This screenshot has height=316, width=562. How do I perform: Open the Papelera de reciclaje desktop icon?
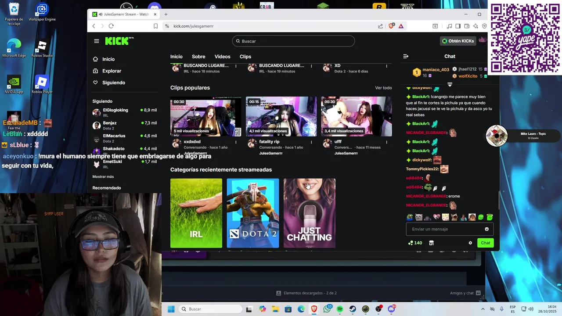click(x=14, y=14)
